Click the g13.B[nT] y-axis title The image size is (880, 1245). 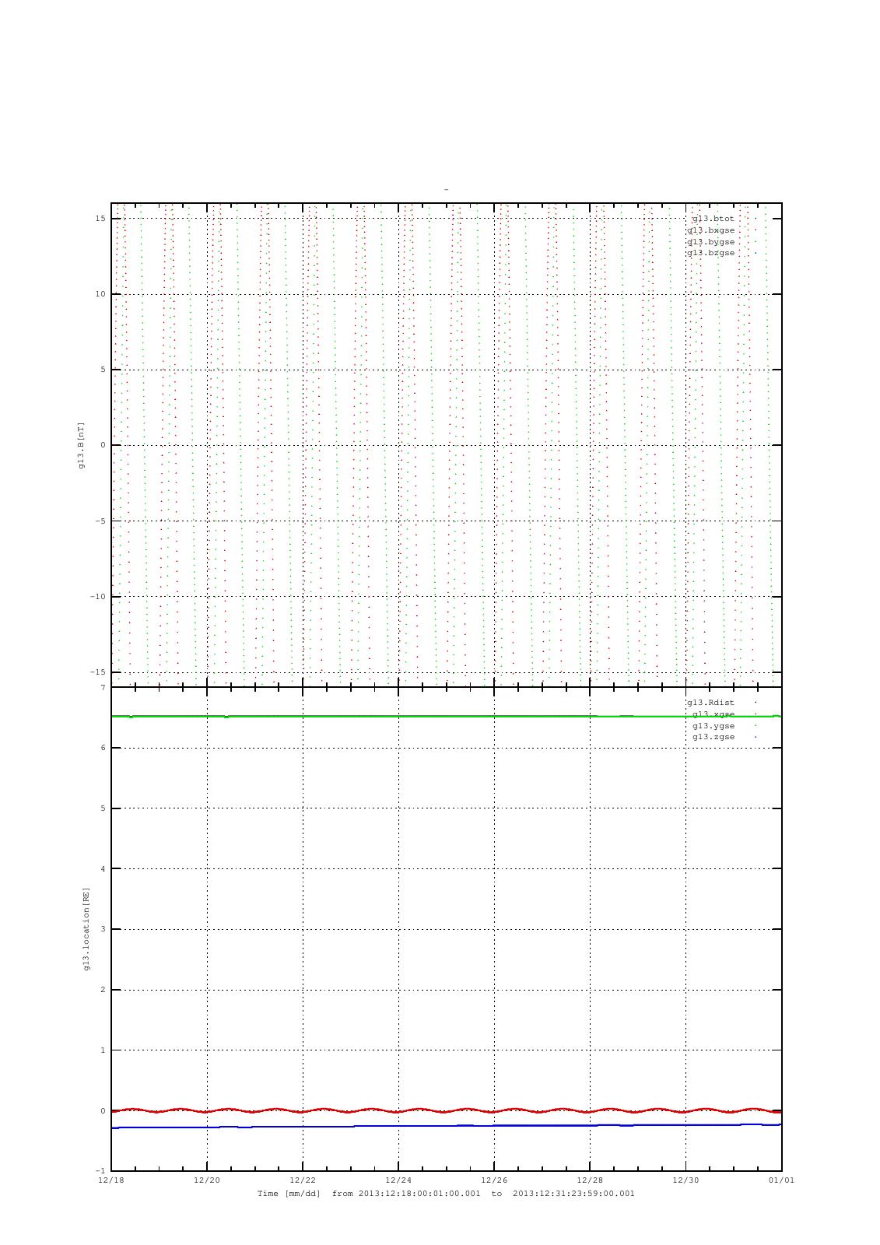click(x=81, y=445)
